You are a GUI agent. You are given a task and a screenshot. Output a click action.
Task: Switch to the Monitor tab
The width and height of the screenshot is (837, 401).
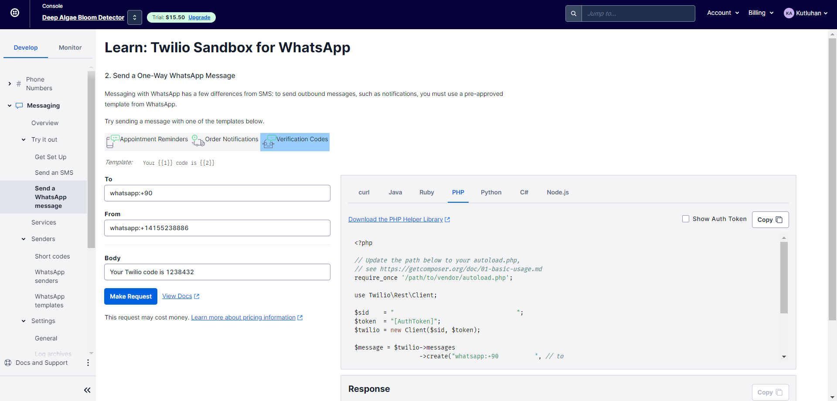[x=70, y=47]
